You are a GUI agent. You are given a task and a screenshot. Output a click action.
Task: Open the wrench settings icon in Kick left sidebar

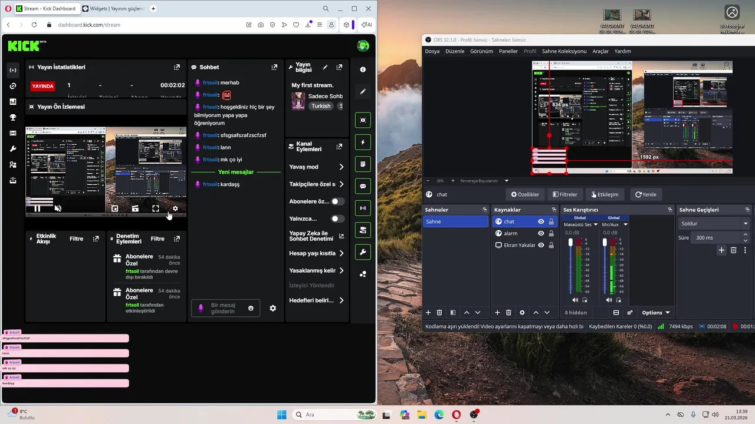tap(13, 148)
